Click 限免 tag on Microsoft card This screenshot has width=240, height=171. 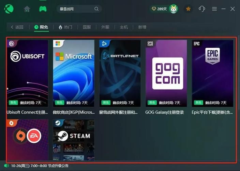click(x=60, y=103)
